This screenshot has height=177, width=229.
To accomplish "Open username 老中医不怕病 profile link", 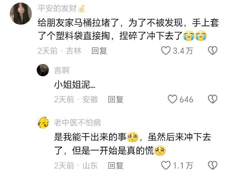I will (x=77, y=122).
